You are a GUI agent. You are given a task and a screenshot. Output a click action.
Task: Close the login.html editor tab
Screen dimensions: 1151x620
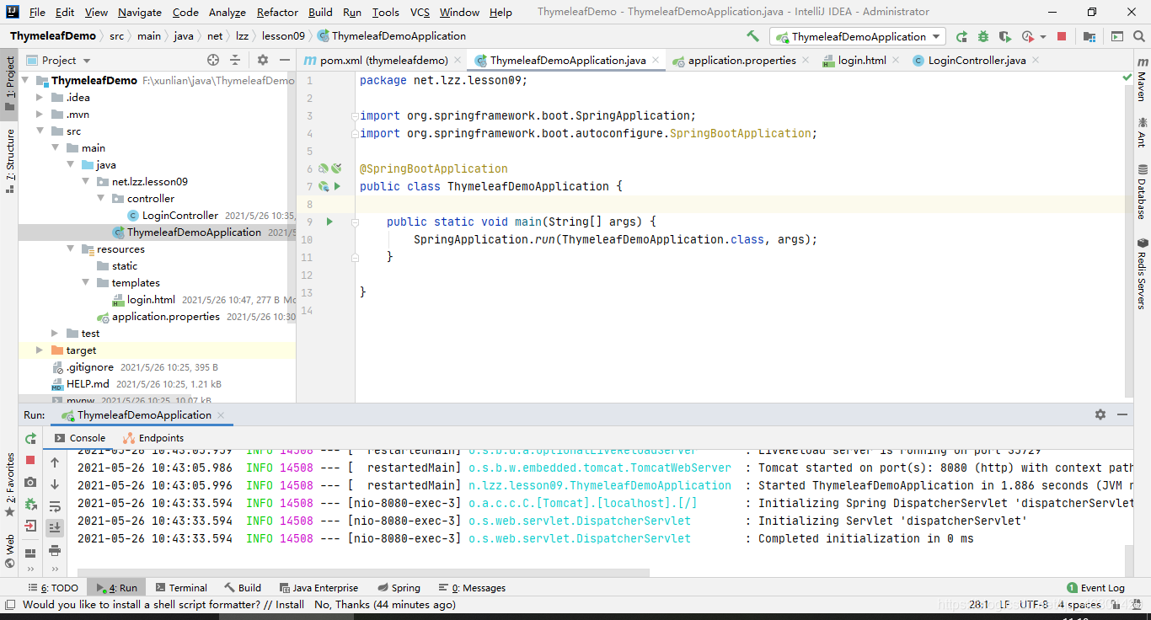(896, 61)
